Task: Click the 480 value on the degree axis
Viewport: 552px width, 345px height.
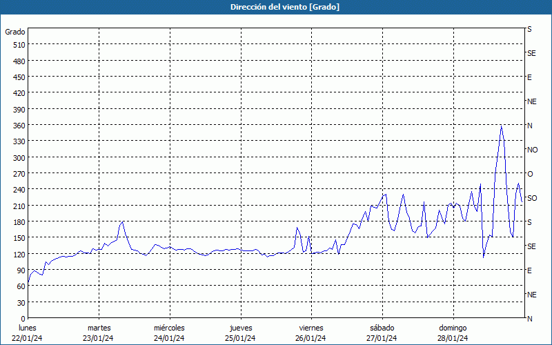Action: (19, 61)
